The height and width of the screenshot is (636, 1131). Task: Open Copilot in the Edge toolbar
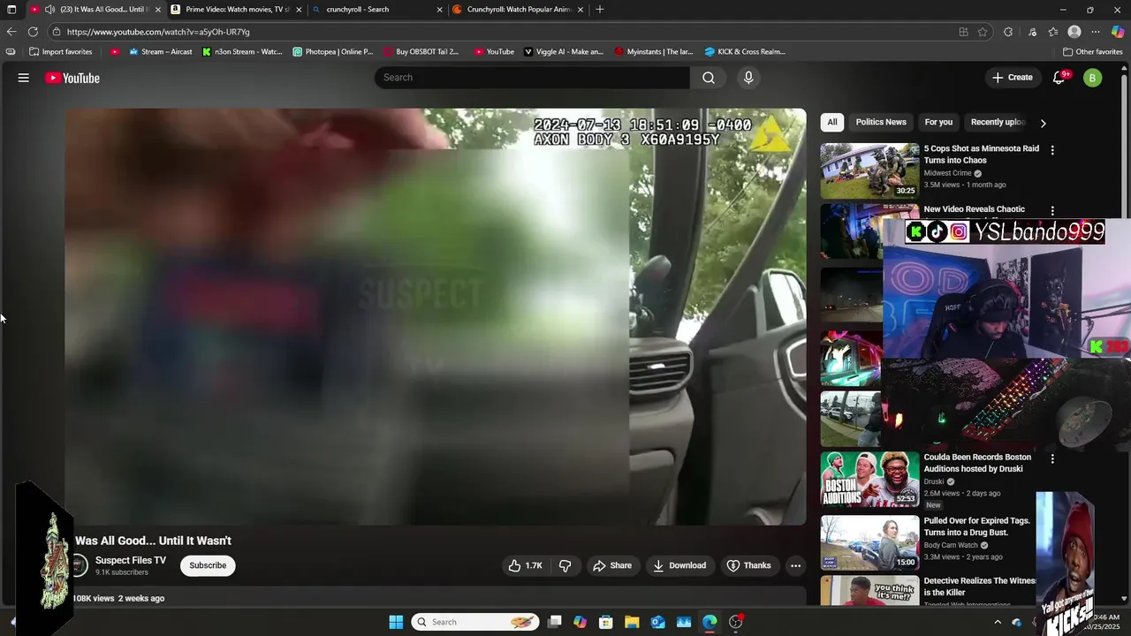point(1118,32)
